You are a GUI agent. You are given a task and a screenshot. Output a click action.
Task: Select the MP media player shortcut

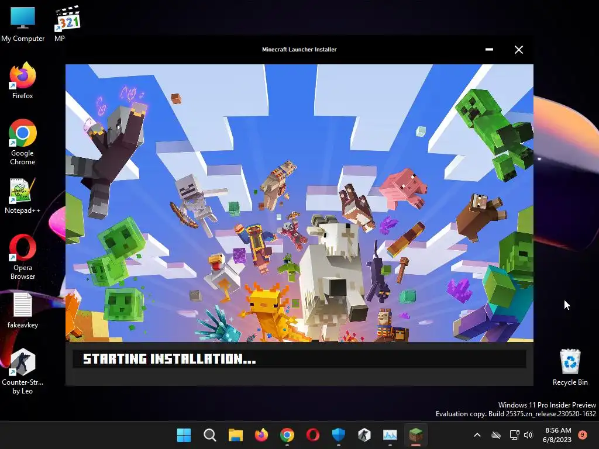point(67,23)
